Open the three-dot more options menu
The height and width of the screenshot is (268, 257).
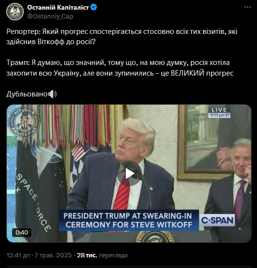[247, 7]
